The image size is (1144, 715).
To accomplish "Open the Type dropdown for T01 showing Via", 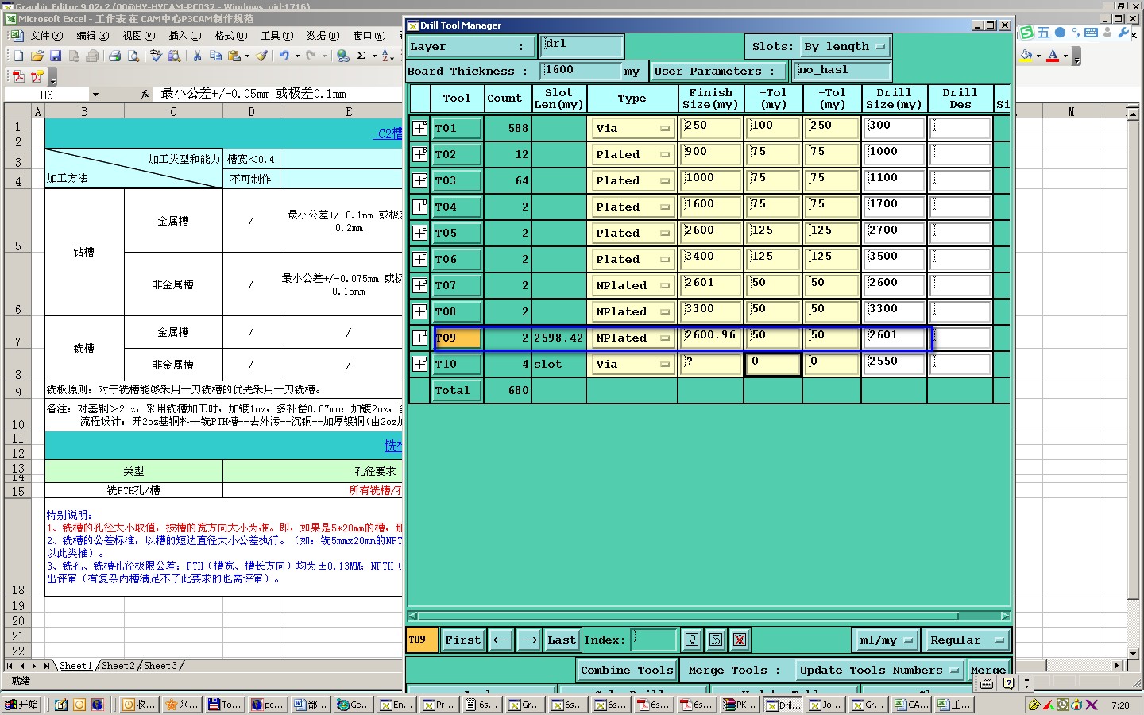I will click(x=632, y=128).
